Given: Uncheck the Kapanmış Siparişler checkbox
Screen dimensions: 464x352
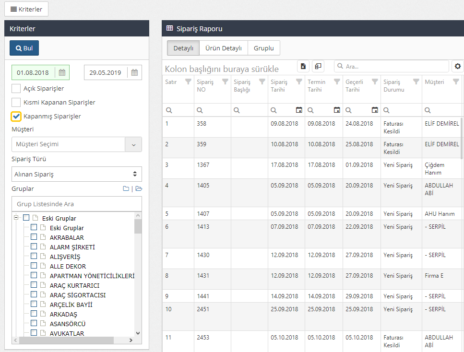Looking at the screenshot, I should pyautogui.click(x=16, y=117).
